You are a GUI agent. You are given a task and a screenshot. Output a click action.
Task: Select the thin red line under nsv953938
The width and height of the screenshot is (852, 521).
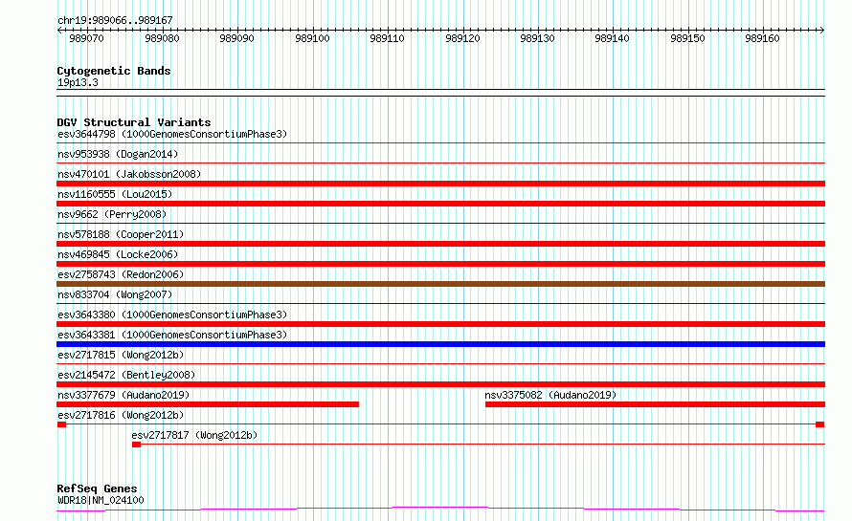(440, 163)
